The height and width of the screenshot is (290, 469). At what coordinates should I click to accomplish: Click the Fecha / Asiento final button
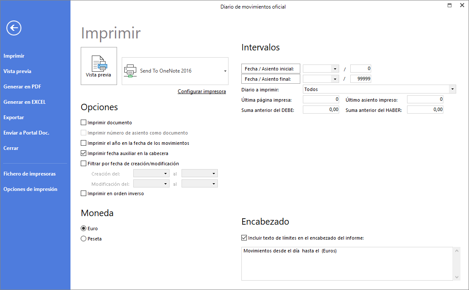point(271,79)
